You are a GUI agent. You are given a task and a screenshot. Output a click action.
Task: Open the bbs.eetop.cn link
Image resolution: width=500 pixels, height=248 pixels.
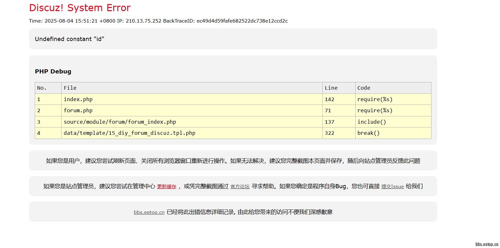click(x=149, y=212)
